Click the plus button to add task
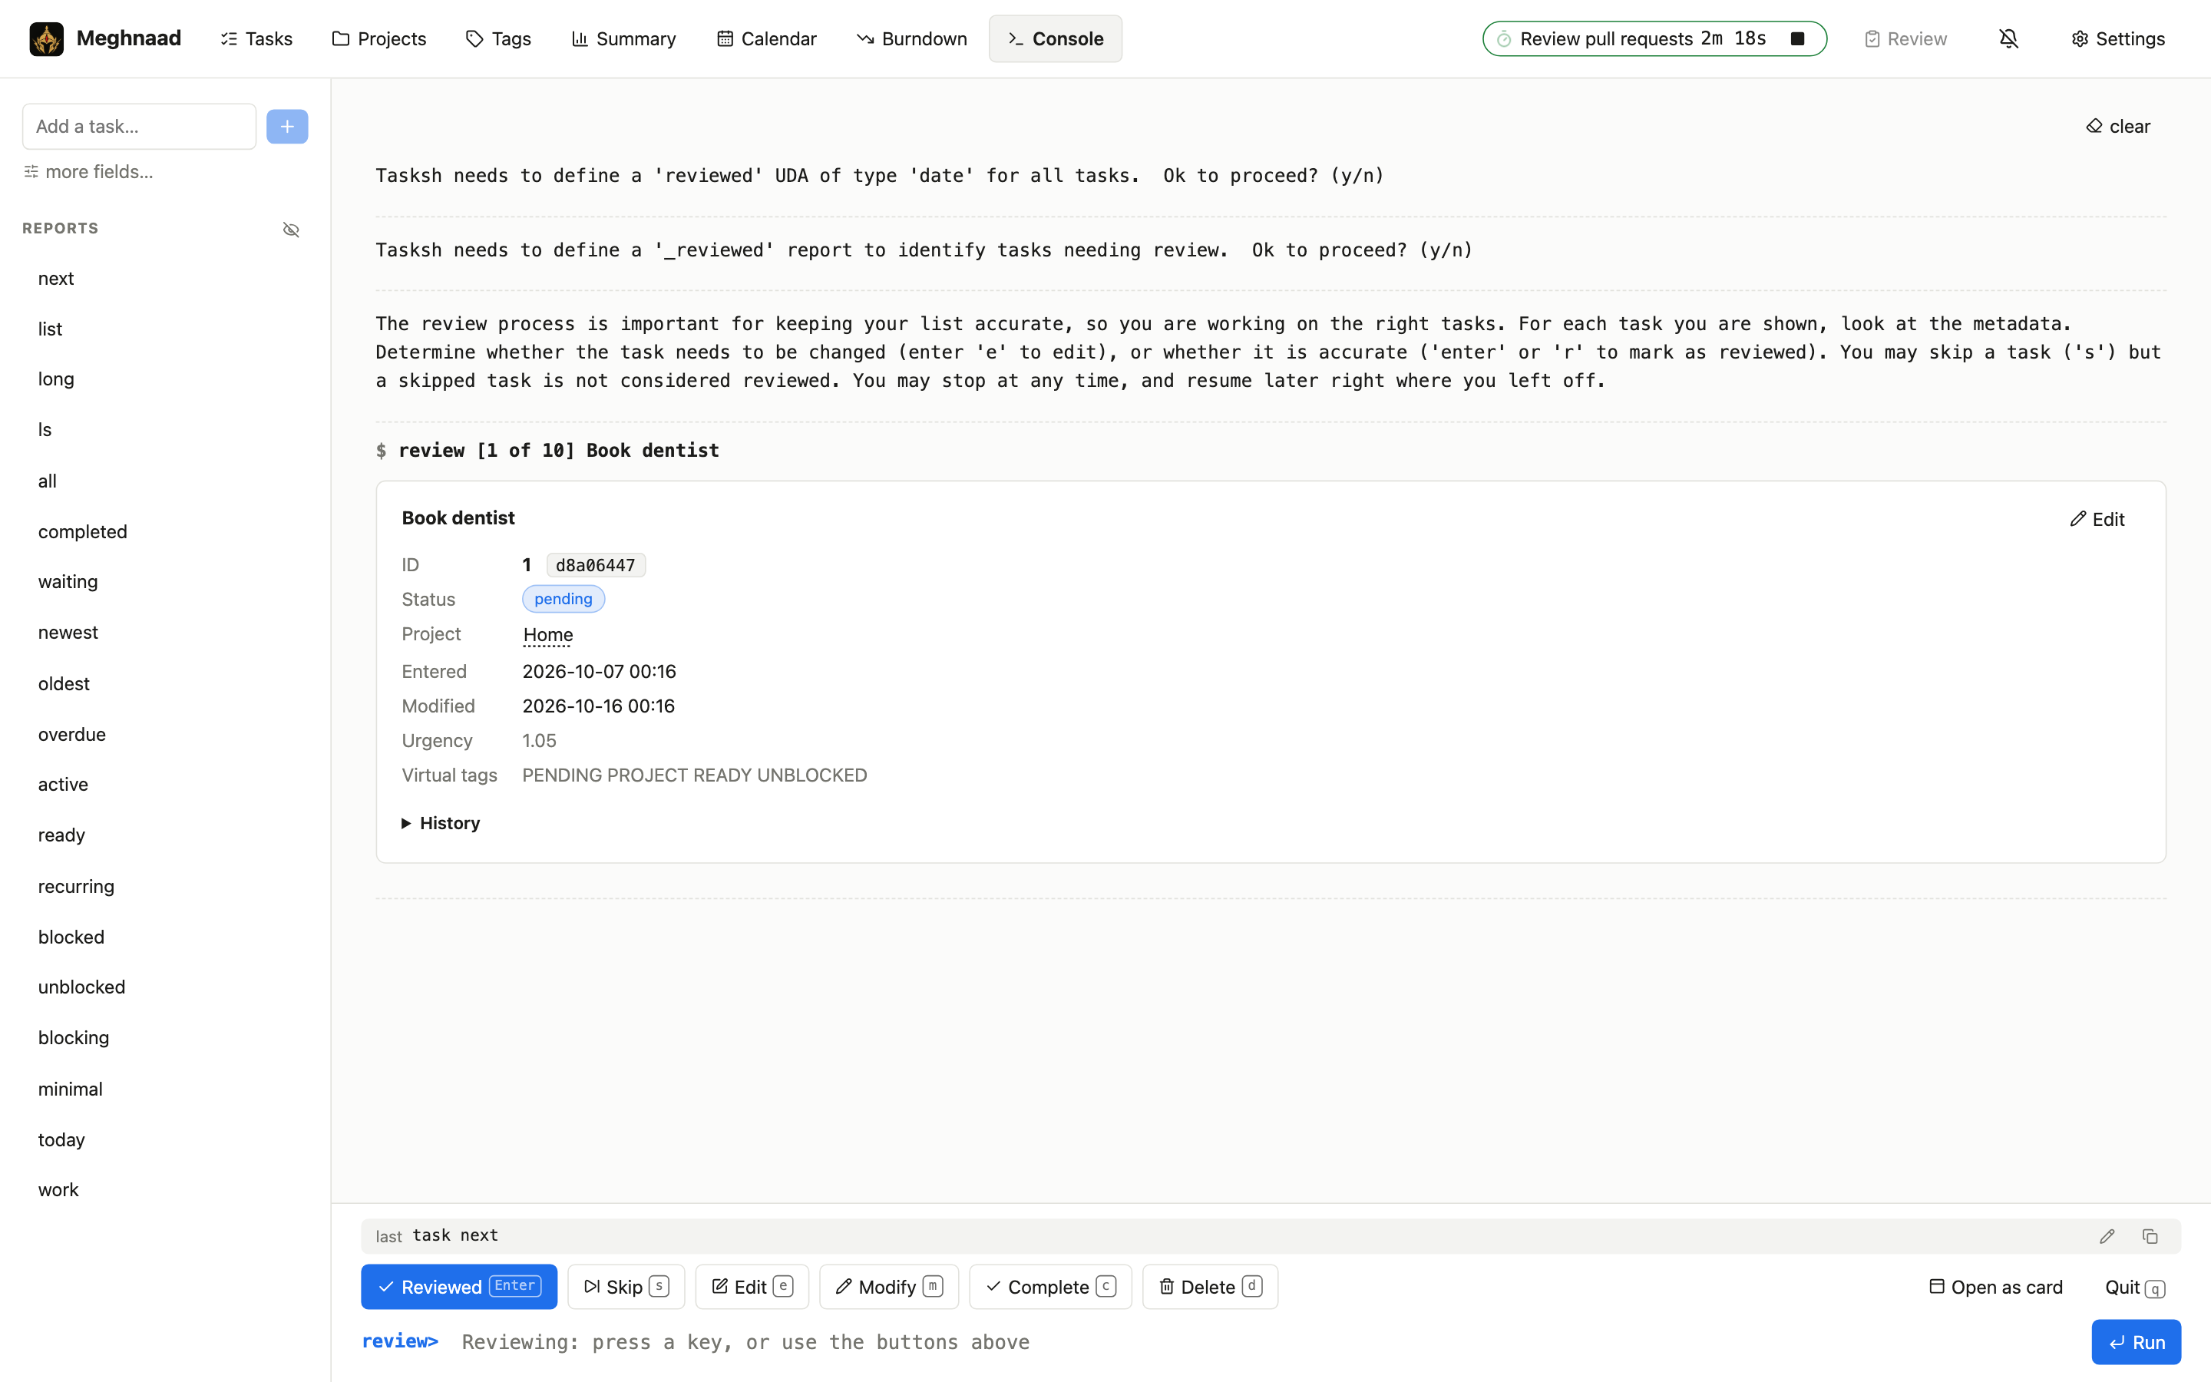Viewport: 2211px width, 1382px height. tap(287, 126)
